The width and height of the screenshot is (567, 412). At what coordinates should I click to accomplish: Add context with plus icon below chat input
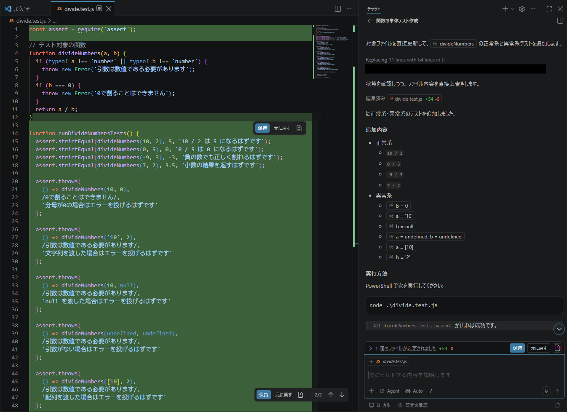[x=371, y=391]
